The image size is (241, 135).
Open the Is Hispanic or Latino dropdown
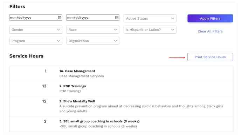tap(150, 29)
